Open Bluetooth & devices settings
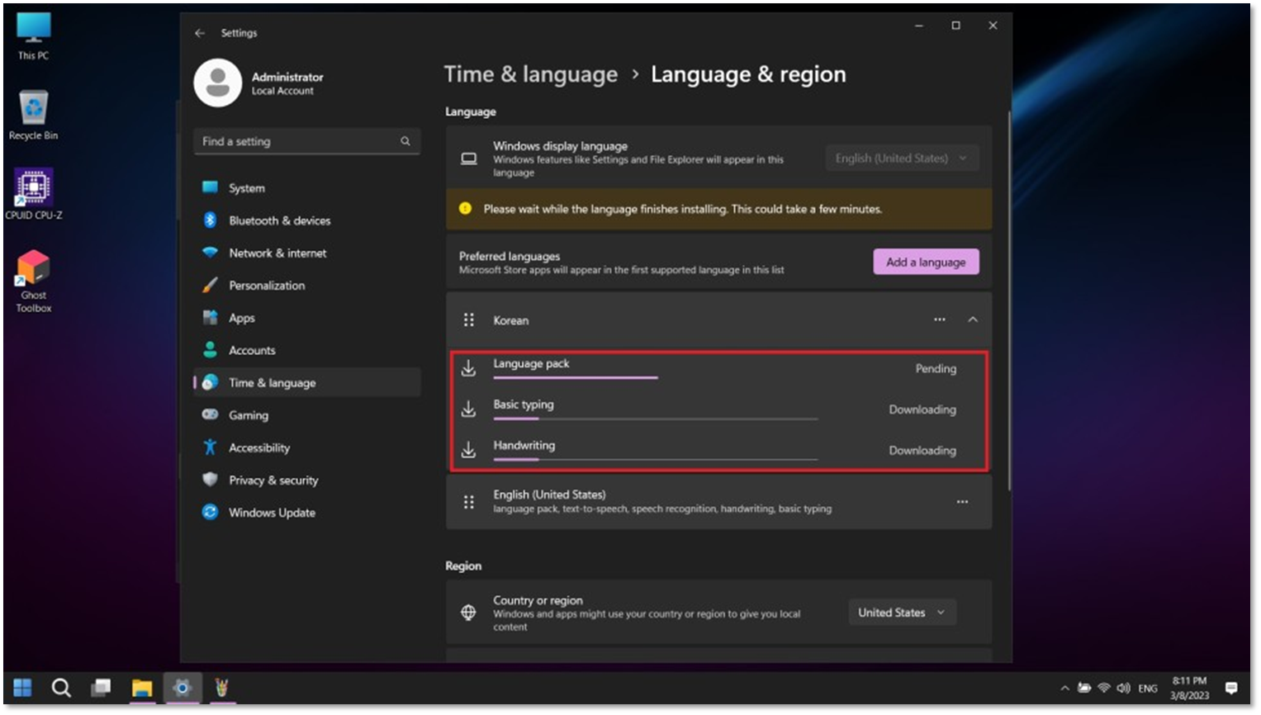This screenshot has height=715, width=1261. (307, 220)
